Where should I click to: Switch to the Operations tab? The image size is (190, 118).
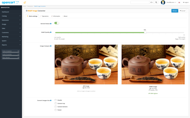44,16
